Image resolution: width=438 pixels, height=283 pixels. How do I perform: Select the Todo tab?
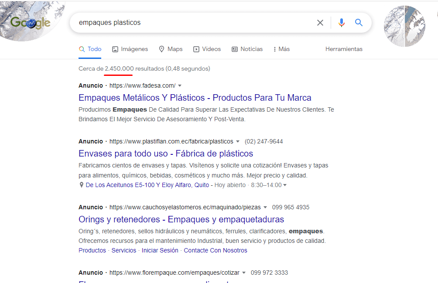[90, 49]
